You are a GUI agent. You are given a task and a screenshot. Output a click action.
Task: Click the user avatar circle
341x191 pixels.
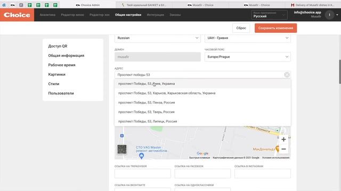tap(329, 15)
